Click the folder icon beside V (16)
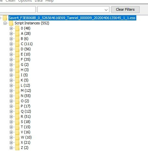This screenshot has width=148, height=158. click(x=17, y=132)
